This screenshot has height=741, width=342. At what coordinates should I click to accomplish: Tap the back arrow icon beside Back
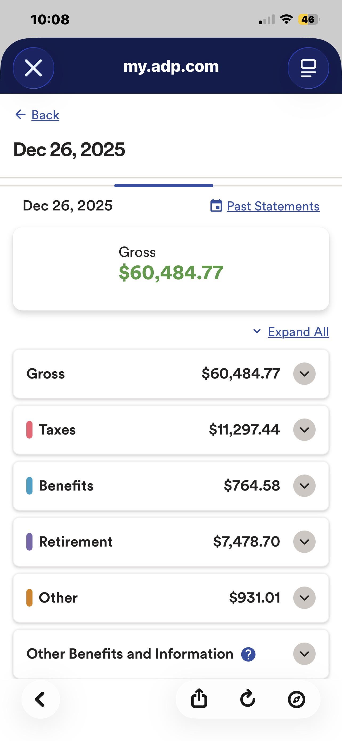click(x=21, y=114)
